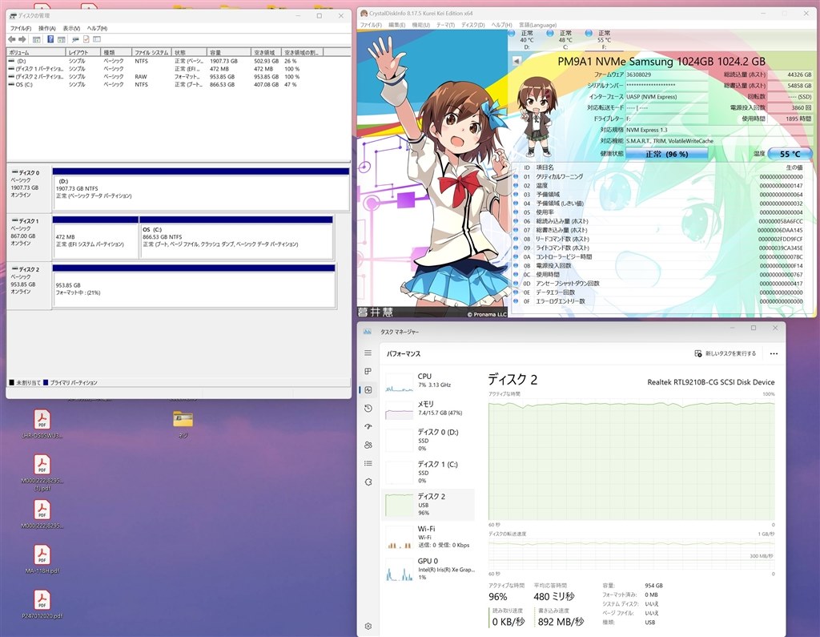Viewport: 820px width, 637px height.
Task: Click the blue help icon in Disk Management toolbar
Action: pyautogui.click(x=50, y=39)
